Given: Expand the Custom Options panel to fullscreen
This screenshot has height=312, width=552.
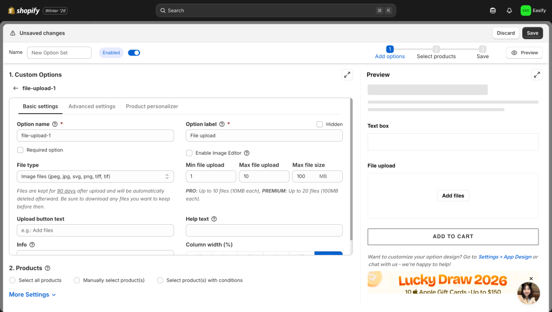Looking at the screenshot, I should [x=347, y=75].
